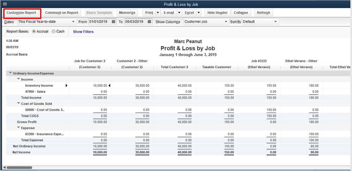Image resolution: width=352 pixels, height=171 pixels.
Task: Open the Sort By dropdown
Action: click(275, 22)
